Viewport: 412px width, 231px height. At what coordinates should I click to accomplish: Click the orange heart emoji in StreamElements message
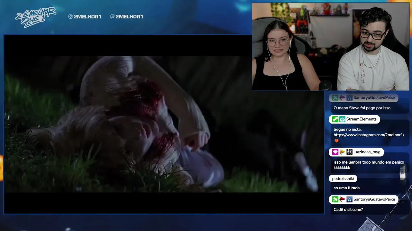click(336, 141)
